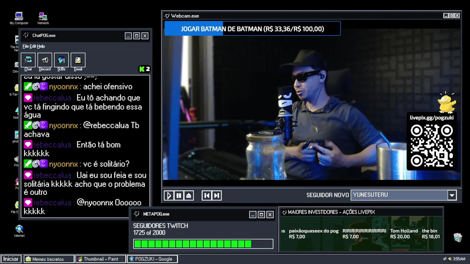Click the livepix.gg/pogzuki link text
The height and width of the screenshot is (264, 470).
click(431, 118)
